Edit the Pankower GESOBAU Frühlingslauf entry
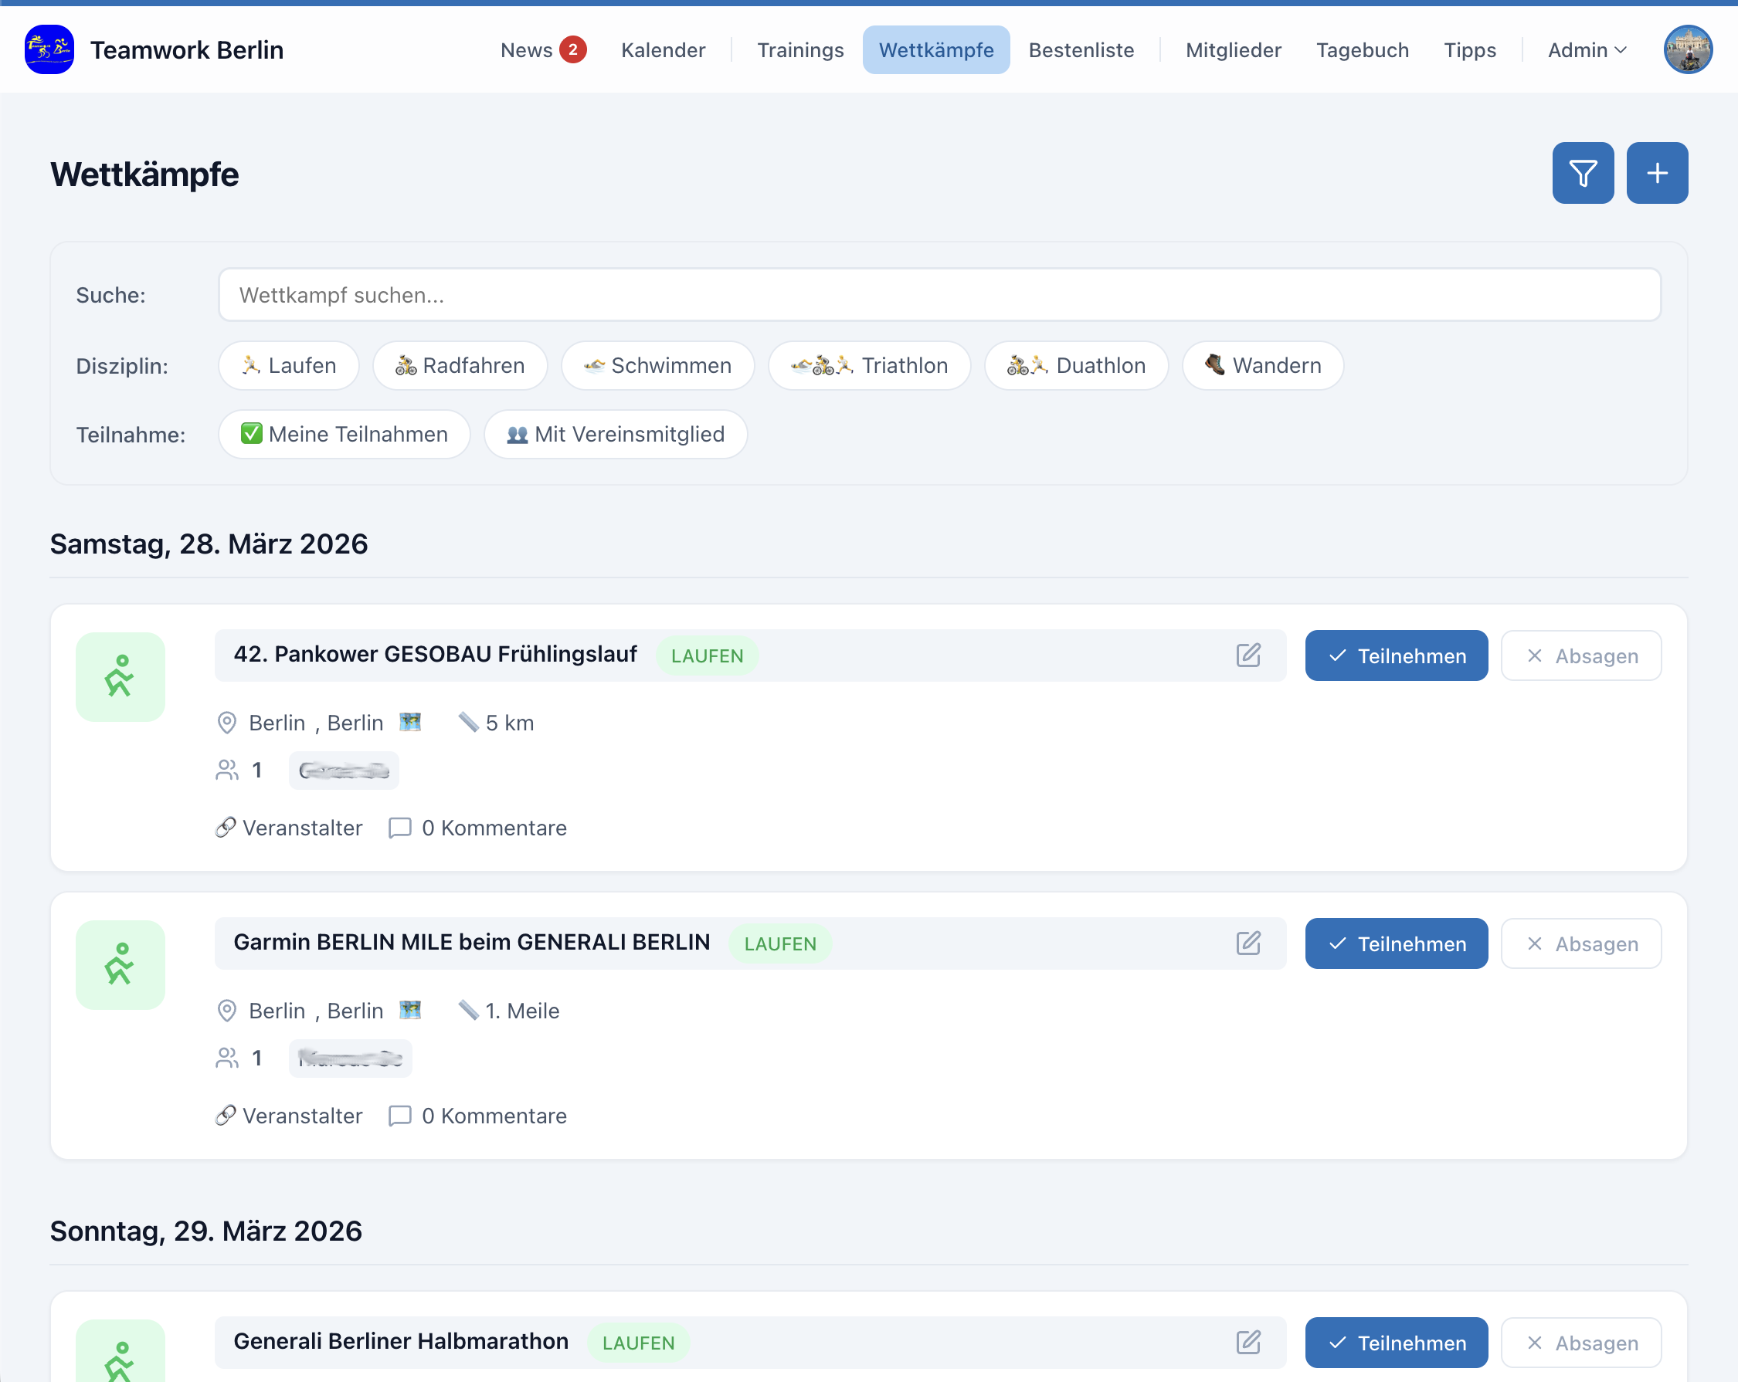The height and width of the screenshot is (1382, 1738). point(1247,655)
